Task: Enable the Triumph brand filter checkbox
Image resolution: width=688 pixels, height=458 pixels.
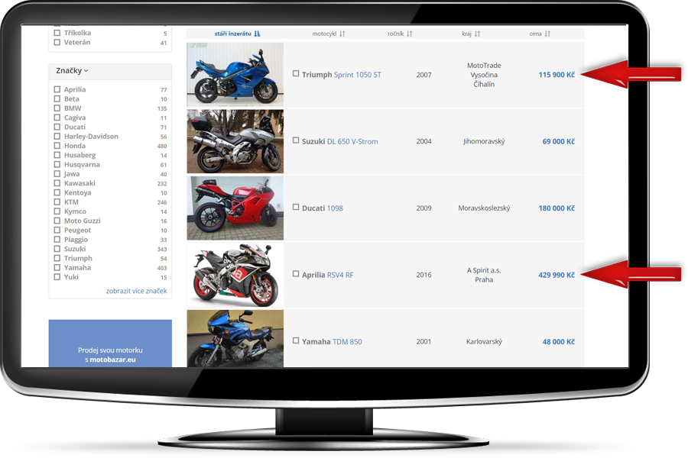Action: [x=57, y=258]
